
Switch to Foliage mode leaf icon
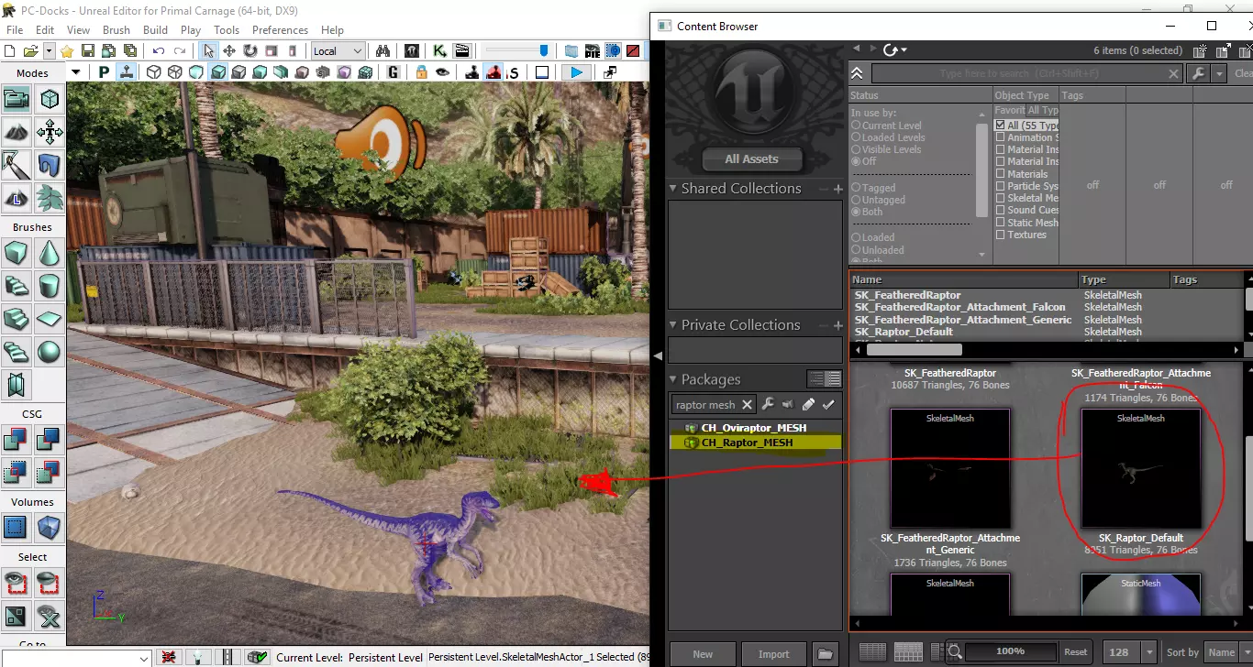(50, 198)
